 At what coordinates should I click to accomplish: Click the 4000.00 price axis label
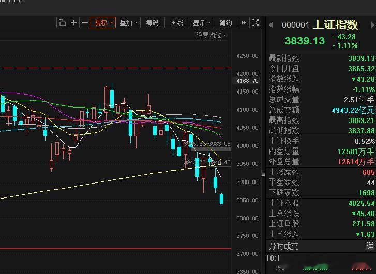click(x=247, y=146)
